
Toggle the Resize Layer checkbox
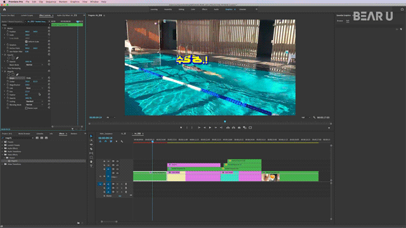pyautogui.click(x=27, y=108)
